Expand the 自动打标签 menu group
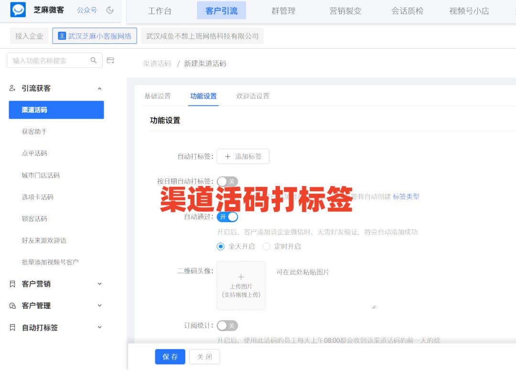516x370 pixels. (99, 328)
